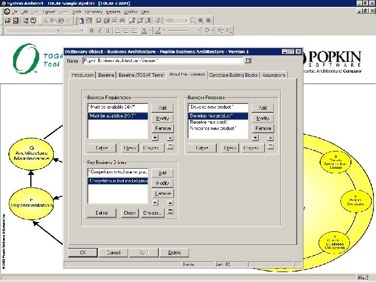Click the font color A icon
The height and width of the screenshot is (282, 376).
[x=144, y=31]
